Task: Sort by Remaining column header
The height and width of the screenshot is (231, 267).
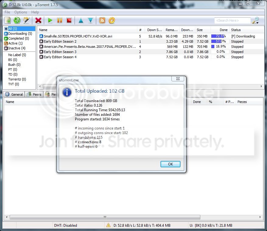Action: (172, 30)
